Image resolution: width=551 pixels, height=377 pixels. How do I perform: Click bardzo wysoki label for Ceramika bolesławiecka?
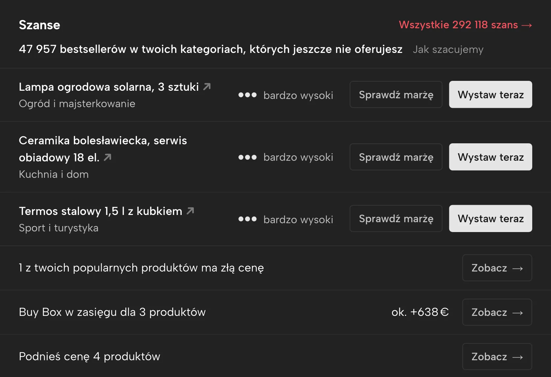(298, 157)
